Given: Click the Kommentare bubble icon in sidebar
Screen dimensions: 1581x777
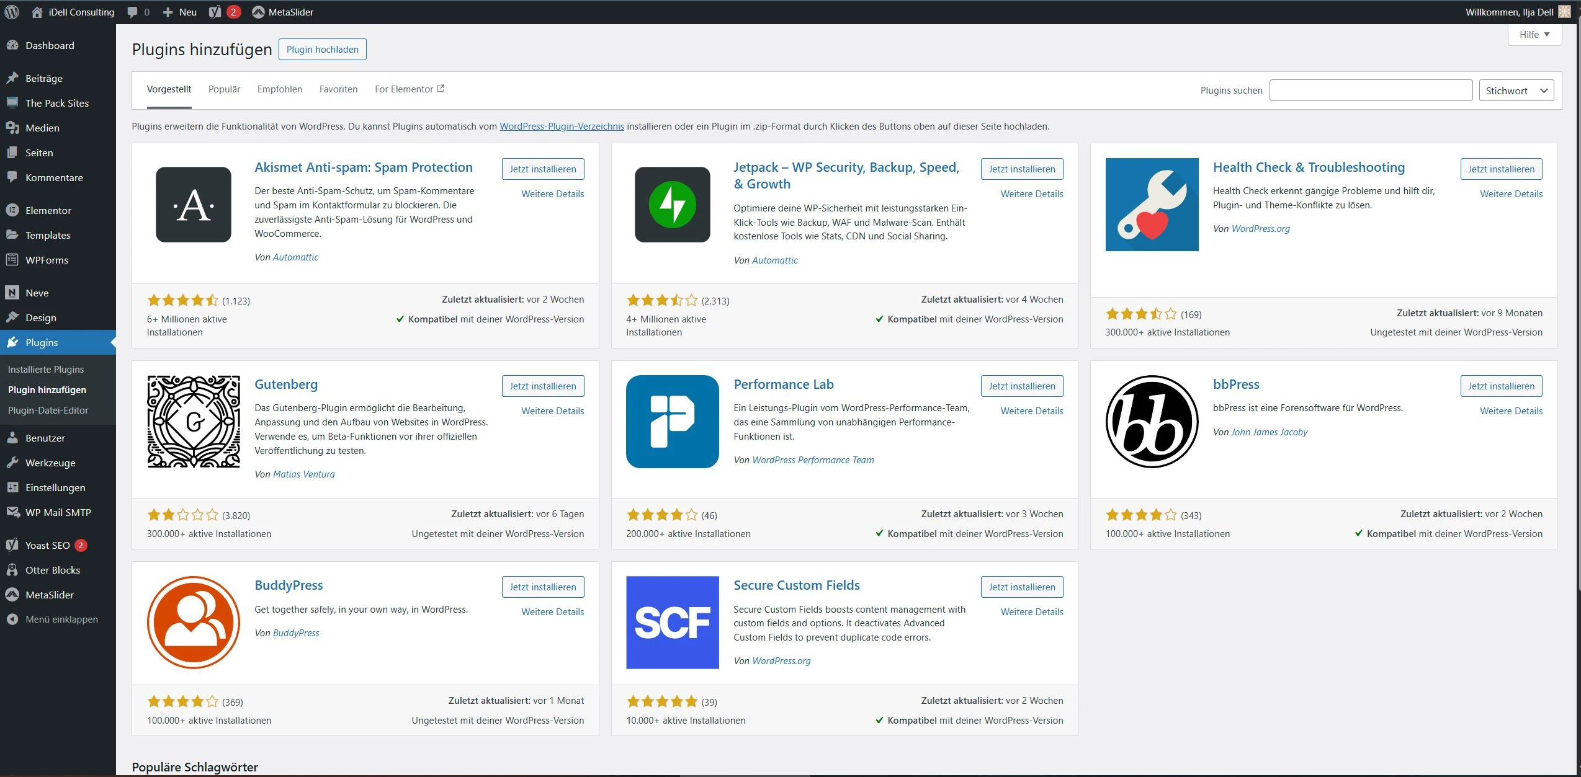Looking at the screenshot, I should 12,177.
